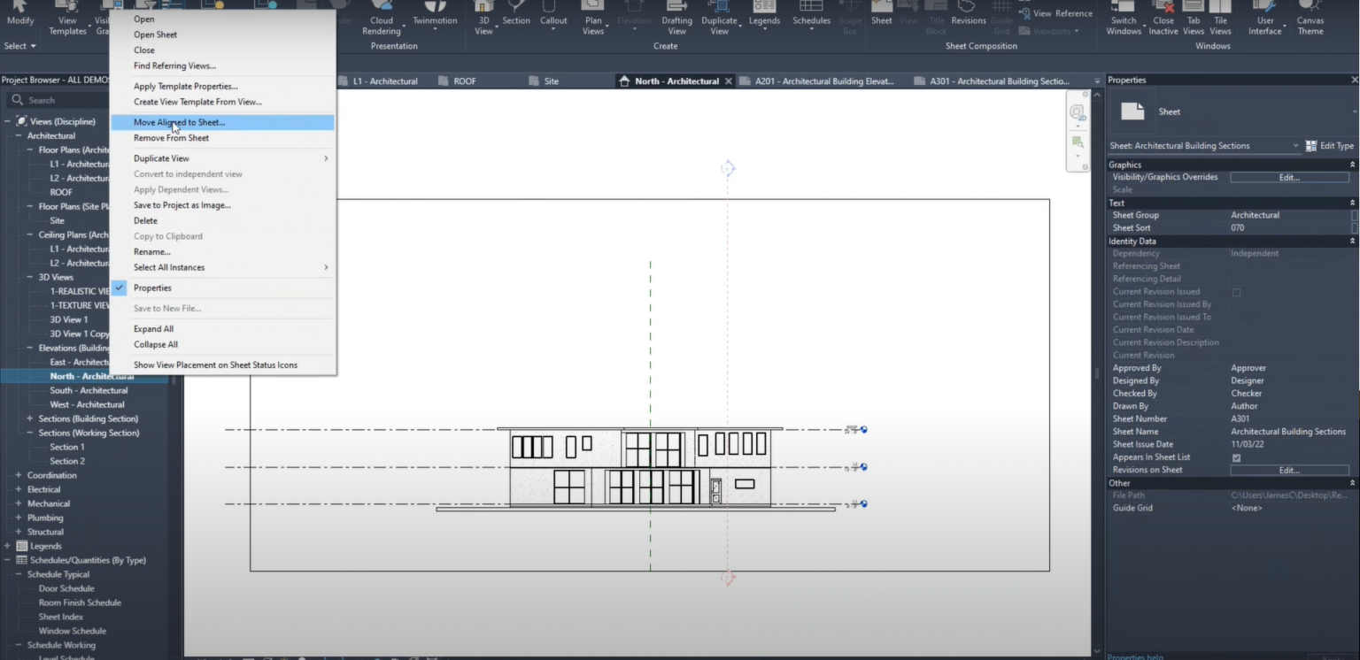
Task: Select the 3D View tool
Action: click(483, 18)
